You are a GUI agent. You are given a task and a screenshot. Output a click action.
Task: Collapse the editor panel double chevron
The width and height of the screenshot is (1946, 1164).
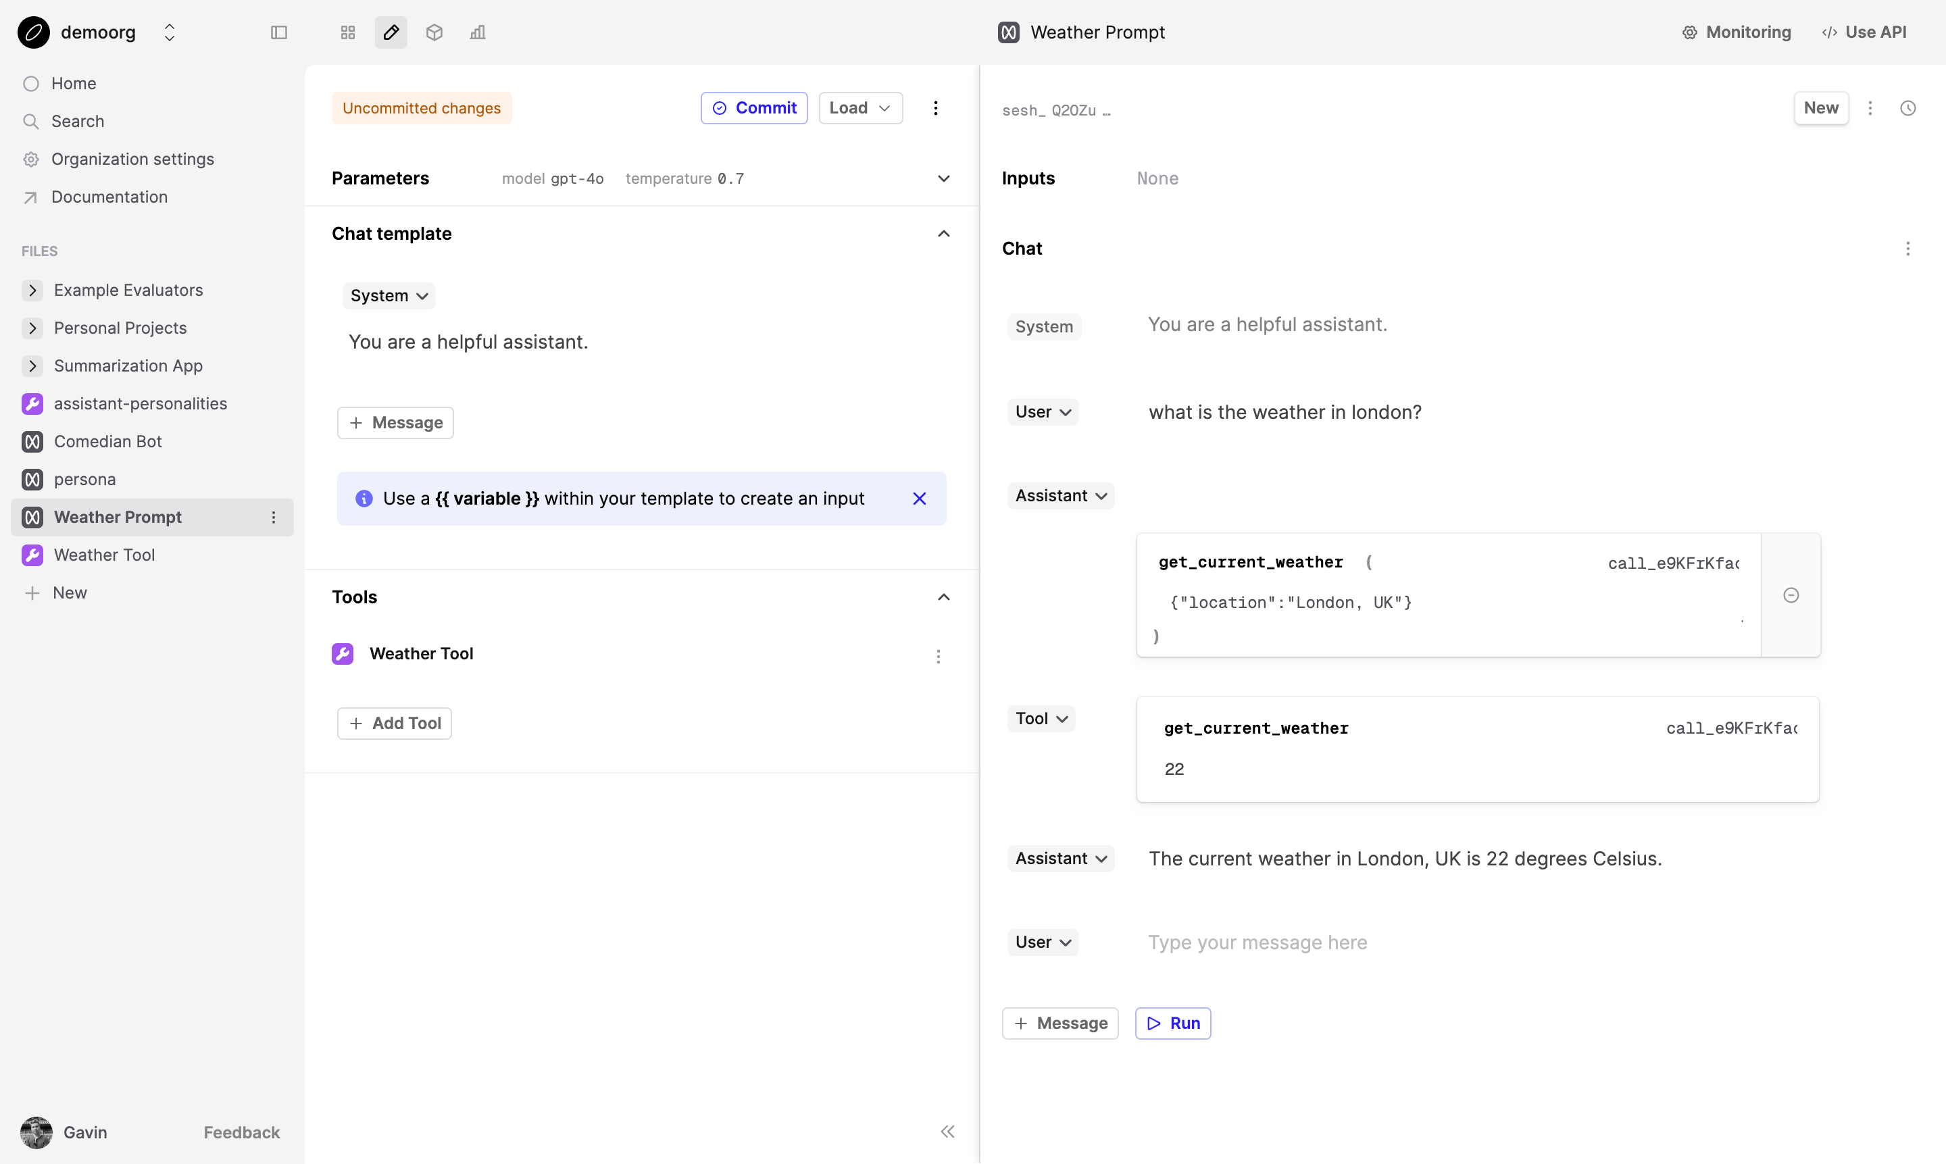tap(947, 1131)
